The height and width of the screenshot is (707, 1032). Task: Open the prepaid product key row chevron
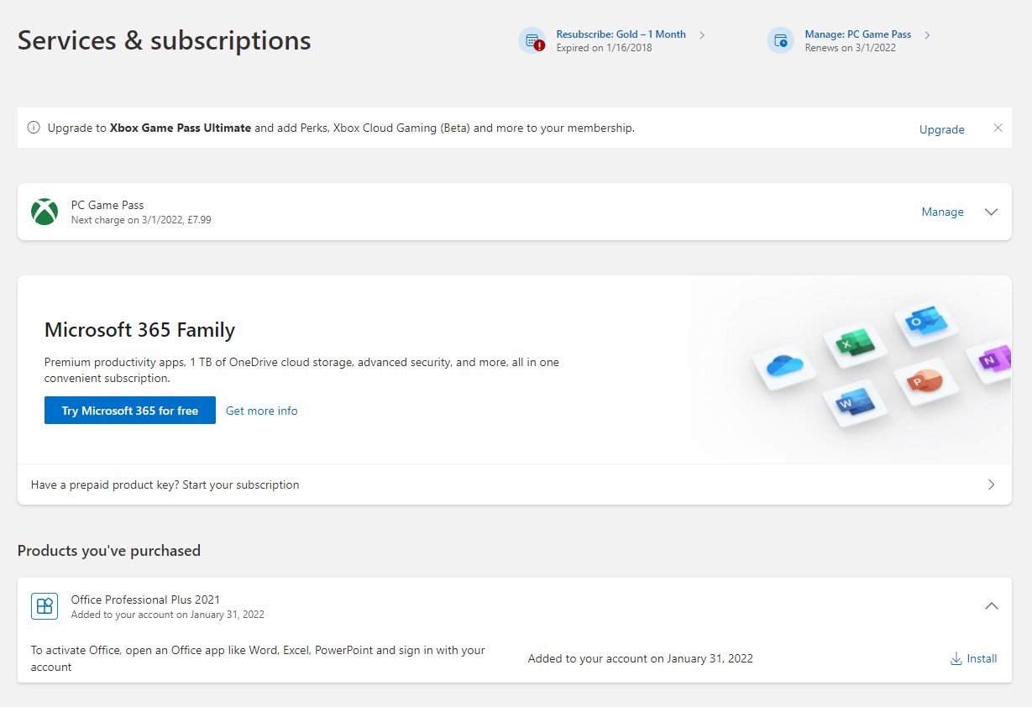(x=991, y=484)
